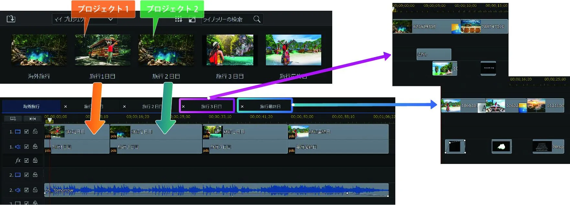Click the library search magnifier icon

[257, 19]
